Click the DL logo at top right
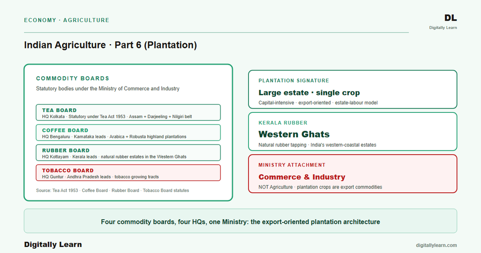The image size is (481, 253). 450,18
